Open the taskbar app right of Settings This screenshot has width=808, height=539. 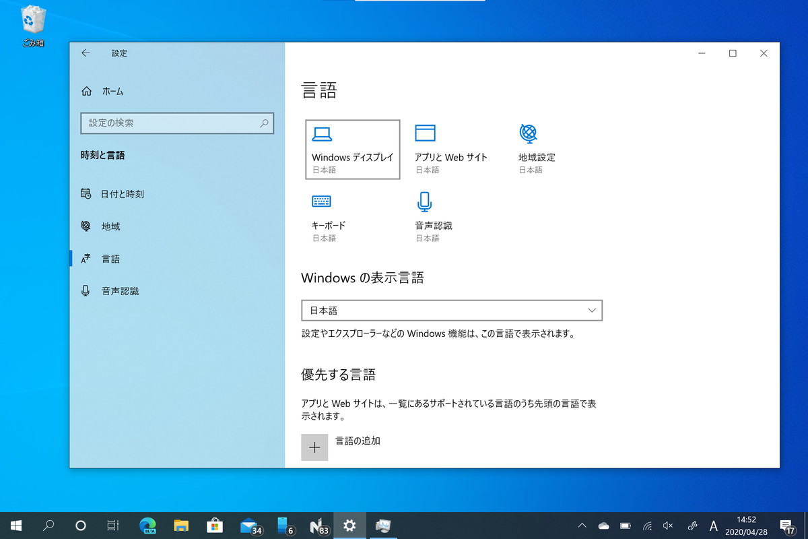point(383,526)
